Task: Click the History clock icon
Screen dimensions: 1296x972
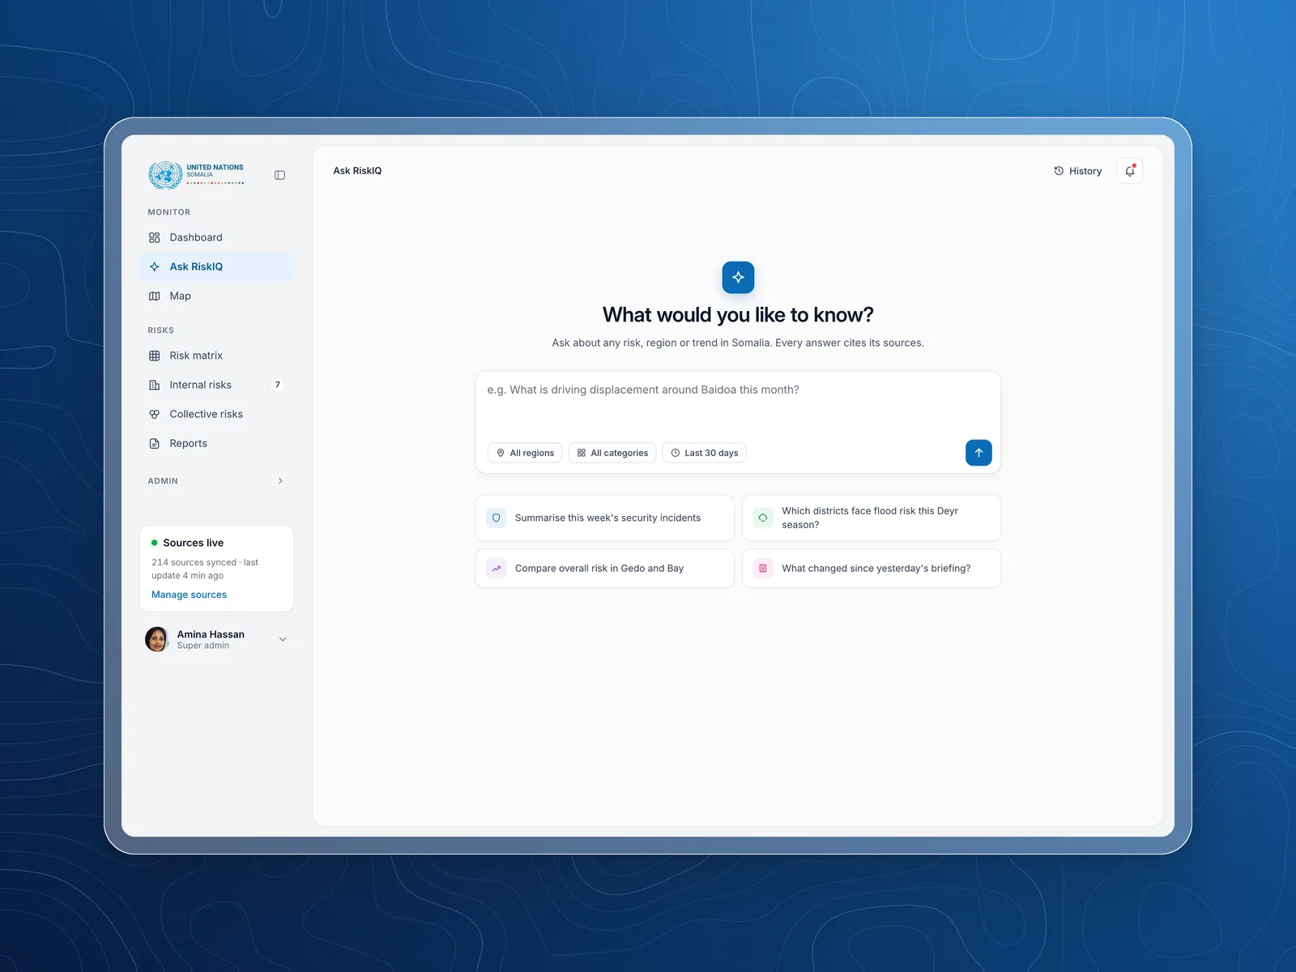Action: (1059, 171)
